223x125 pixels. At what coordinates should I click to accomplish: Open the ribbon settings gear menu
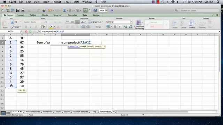pos(217,15)
